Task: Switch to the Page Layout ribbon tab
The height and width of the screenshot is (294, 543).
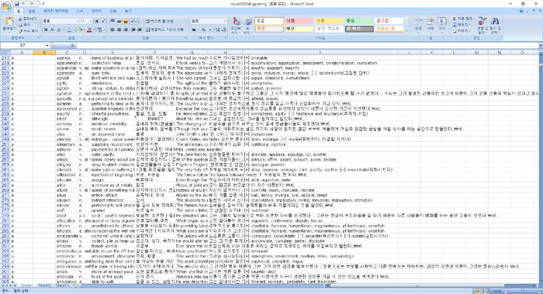Action: [55, 11]
